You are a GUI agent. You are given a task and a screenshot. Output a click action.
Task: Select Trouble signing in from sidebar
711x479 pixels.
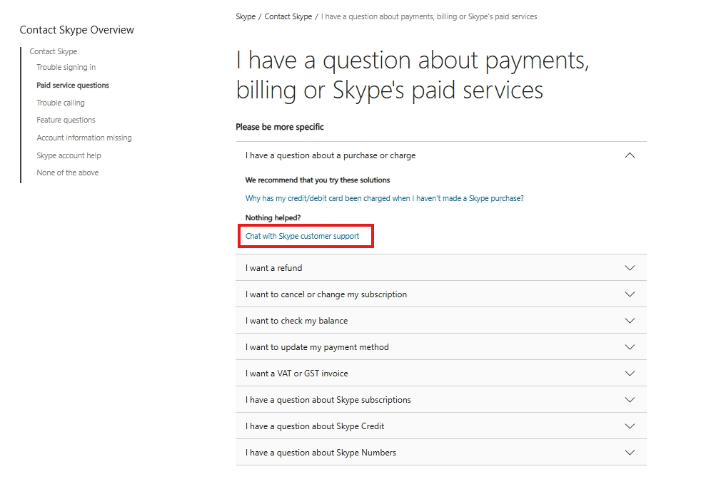click(x=66, y=67)
